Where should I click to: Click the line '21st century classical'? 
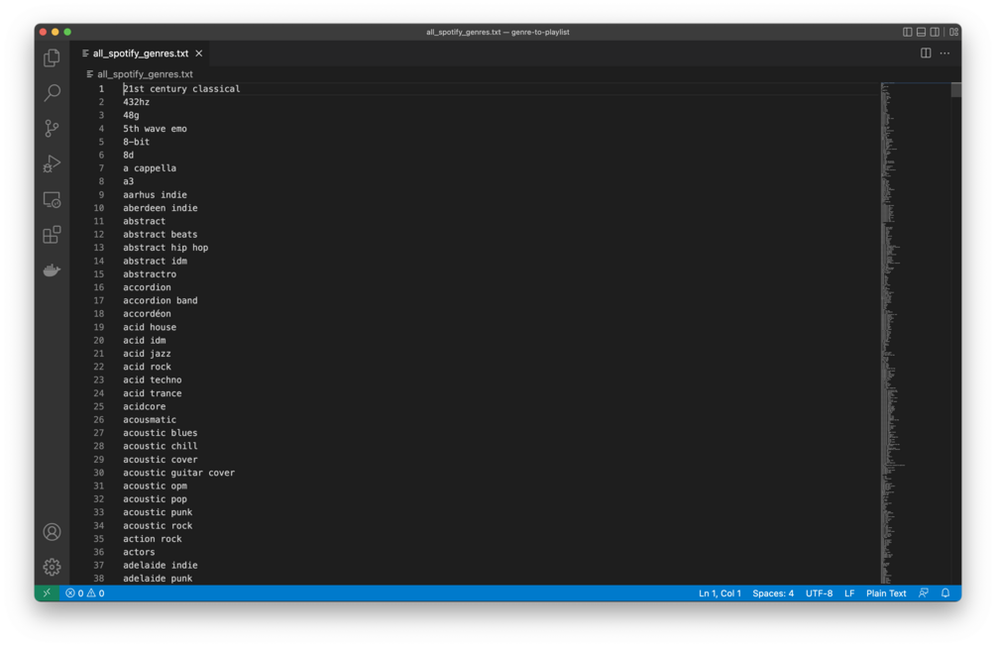181,89
